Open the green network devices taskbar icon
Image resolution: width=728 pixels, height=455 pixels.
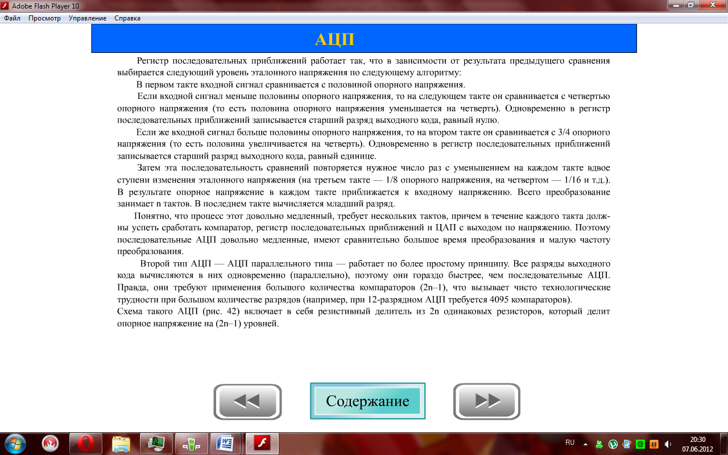click(191, 444)
